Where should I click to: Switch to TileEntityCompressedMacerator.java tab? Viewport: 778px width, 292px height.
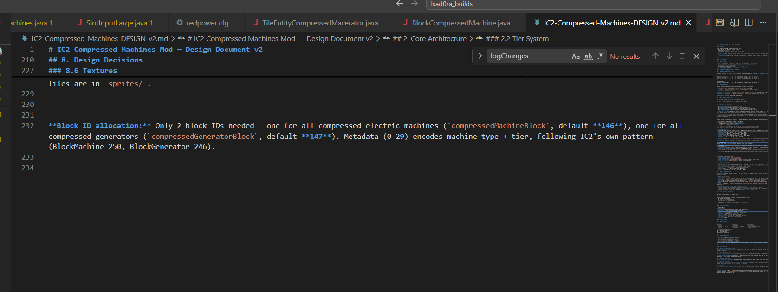coord(318,23)
